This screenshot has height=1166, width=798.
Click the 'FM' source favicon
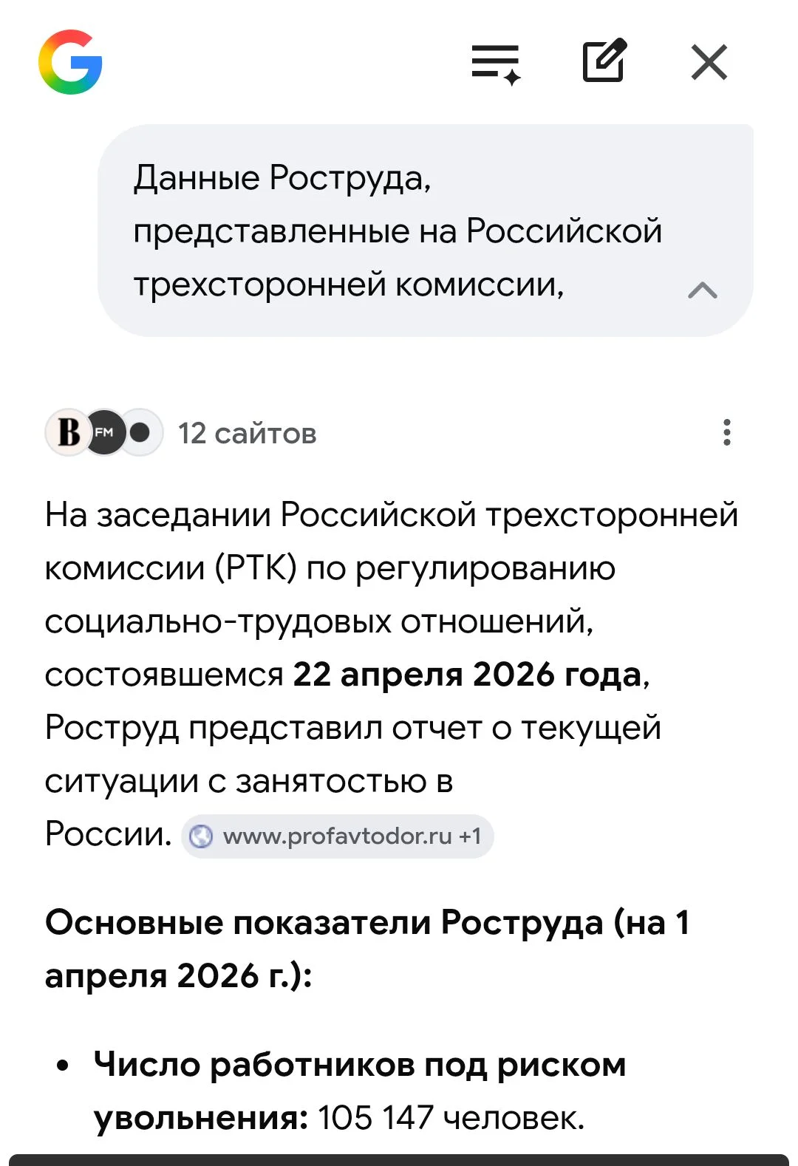pyautogui.click(x=105, y=432)
